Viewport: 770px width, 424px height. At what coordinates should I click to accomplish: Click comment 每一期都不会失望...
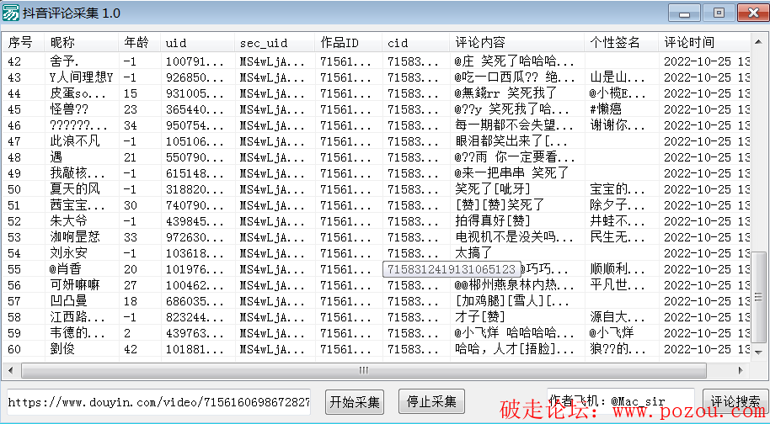(515, 125)
